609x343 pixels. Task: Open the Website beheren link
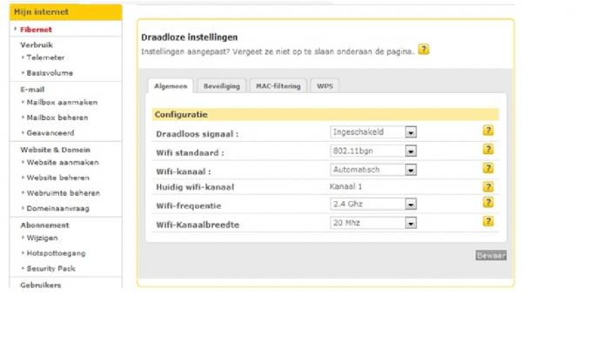pos(58,178)
